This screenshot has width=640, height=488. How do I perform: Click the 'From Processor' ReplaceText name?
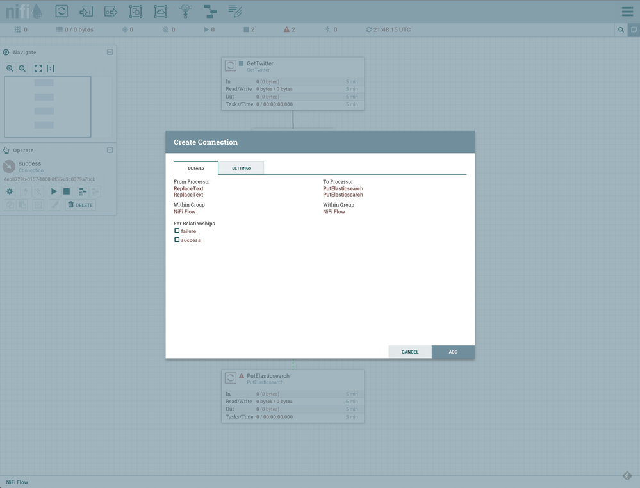coord(188,188)
